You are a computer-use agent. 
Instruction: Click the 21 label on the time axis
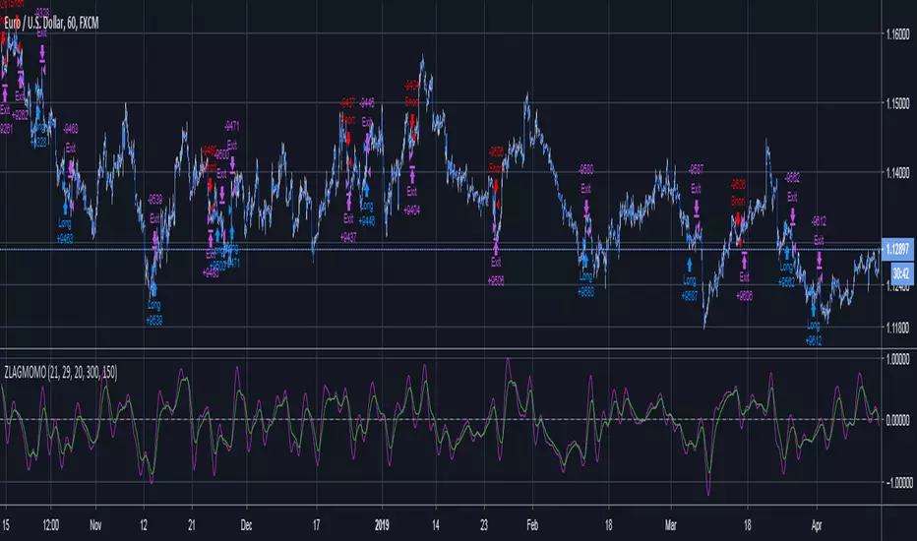coord(191,525)
